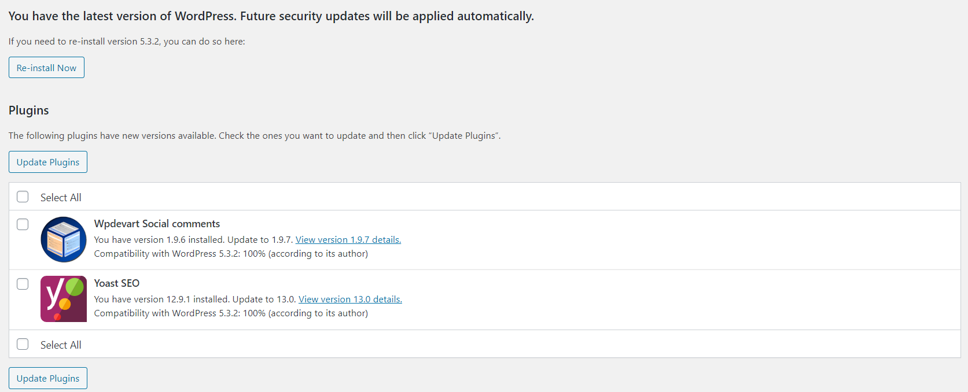Click the Yoast SEO compatibility with WordPress text
Screen dimensions: 968x392
coord(231,313)
